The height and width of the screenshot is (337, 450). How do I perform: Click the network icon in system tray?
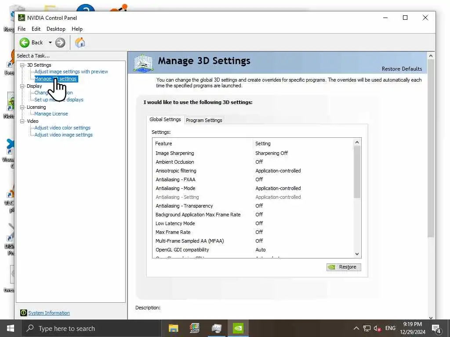(367, 328)
